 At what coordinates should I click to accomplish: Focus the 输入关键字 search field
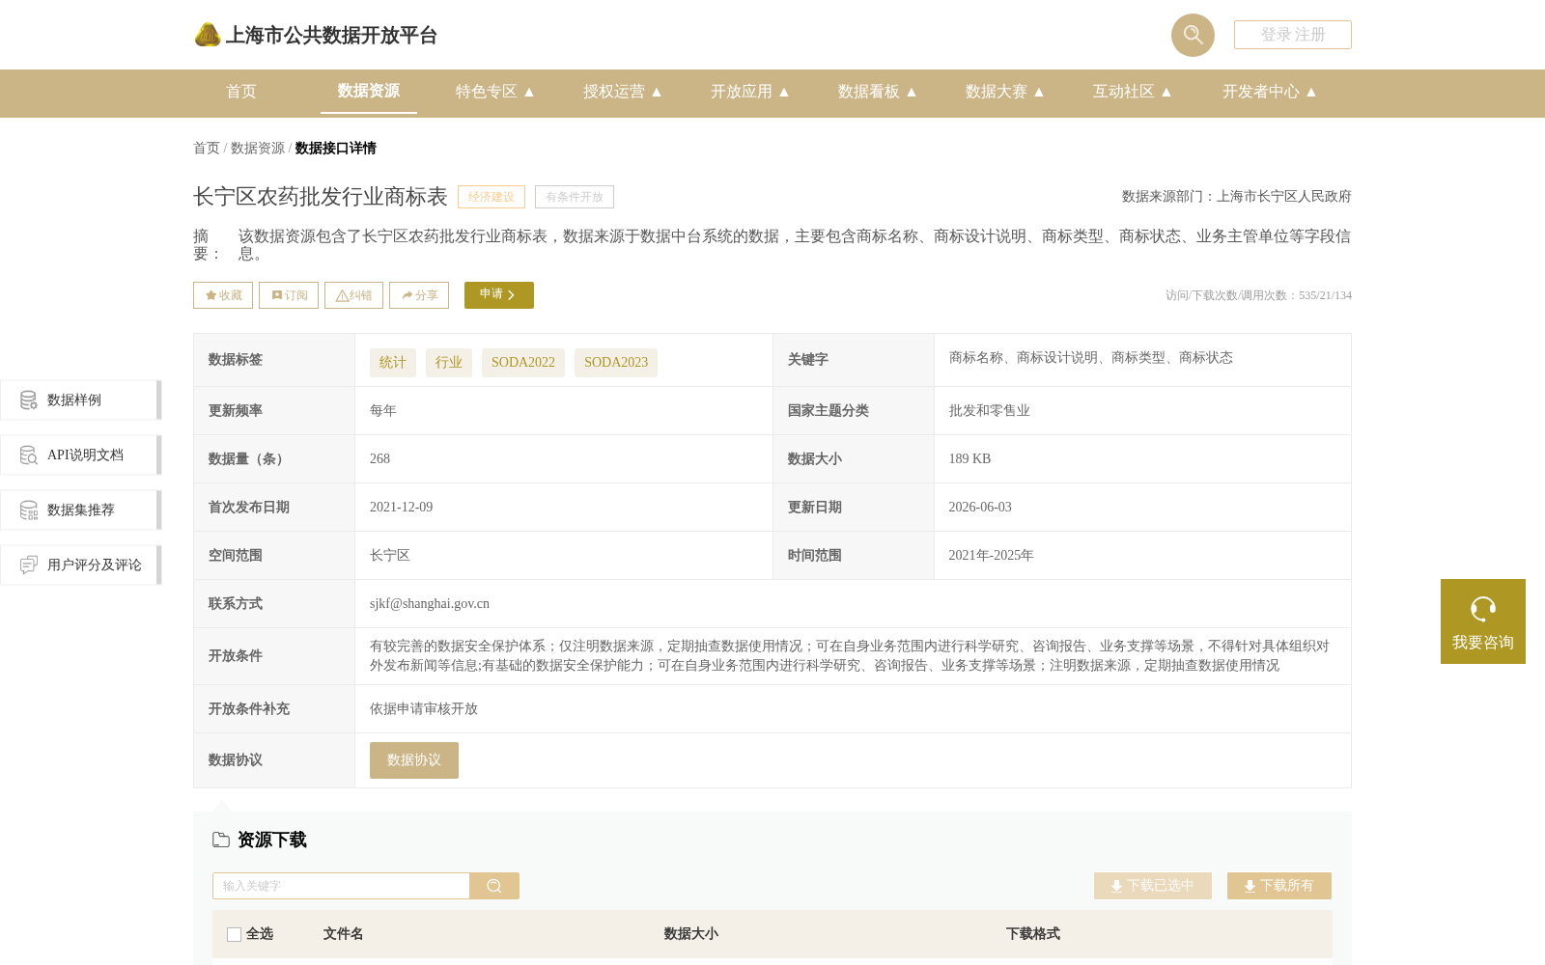tap(341, 886)
